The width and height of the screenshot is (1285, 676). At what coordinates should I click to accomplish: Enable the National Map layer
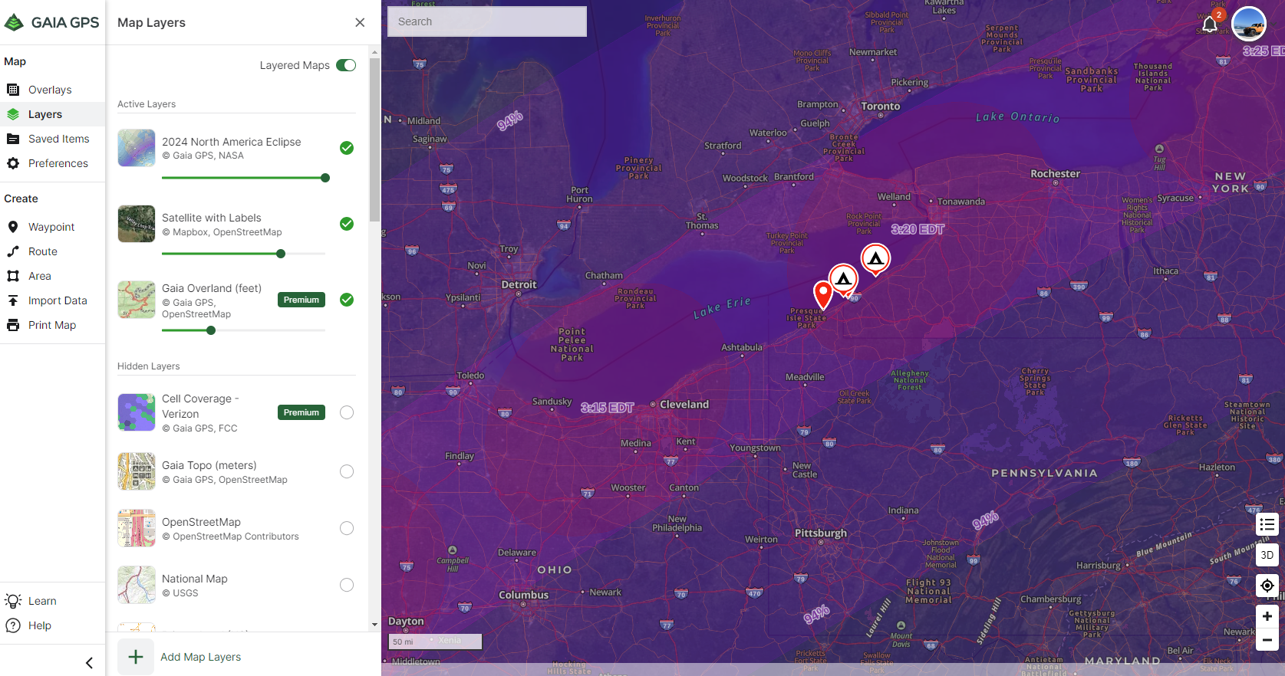pyautogui.click(x=347, y=585)
